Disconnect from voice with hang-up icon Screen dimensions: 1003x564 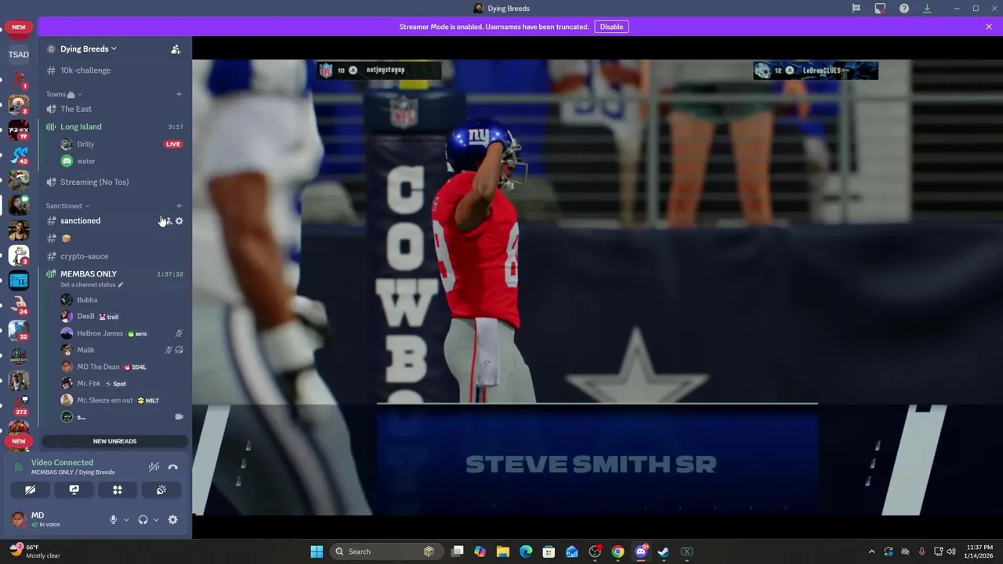click(173, 467)
